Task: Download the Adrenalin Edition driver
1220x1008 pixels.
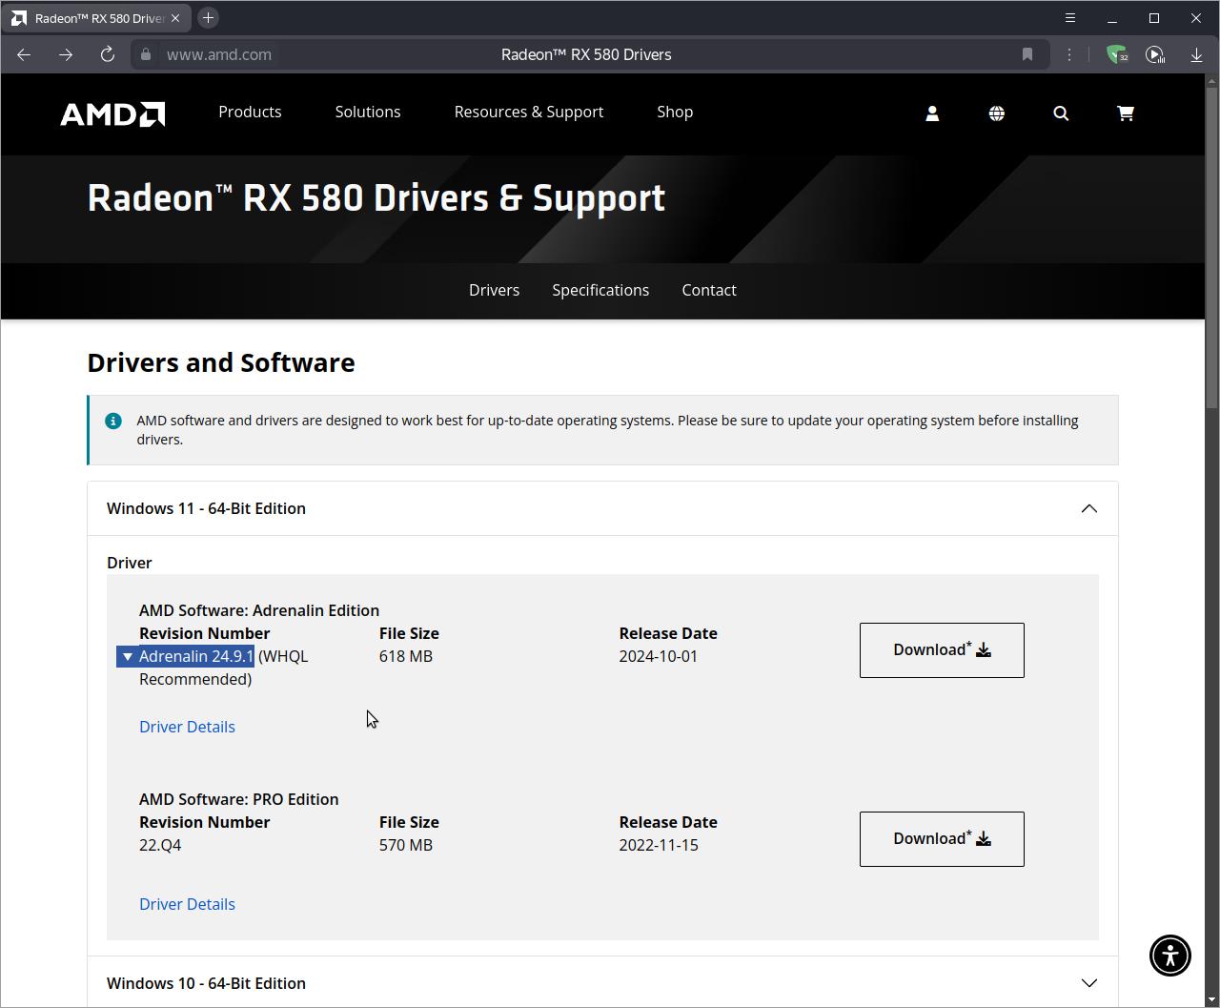Action: tap(942, 650)
